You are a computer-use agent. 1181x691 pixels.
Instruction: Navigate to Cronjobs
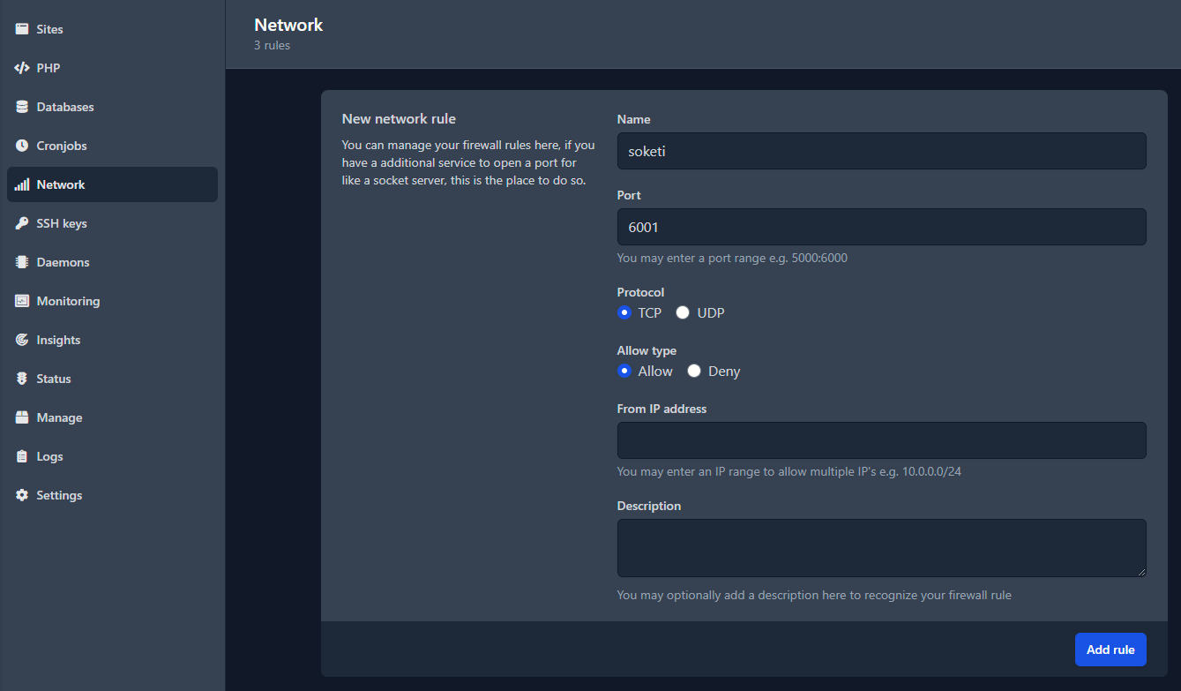tap(112, 146)
